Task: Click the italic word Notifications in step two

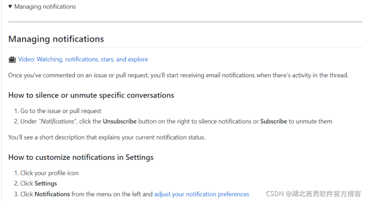Action: 58,122
